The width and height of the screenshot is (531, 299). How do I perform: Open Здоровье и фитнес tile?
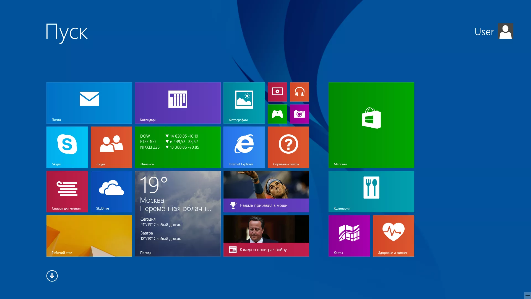click(x=393, y=236)
